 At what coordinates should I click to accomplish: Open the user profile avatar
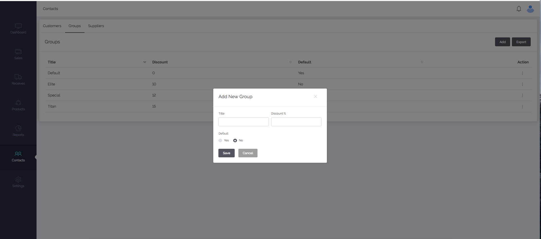530,9
